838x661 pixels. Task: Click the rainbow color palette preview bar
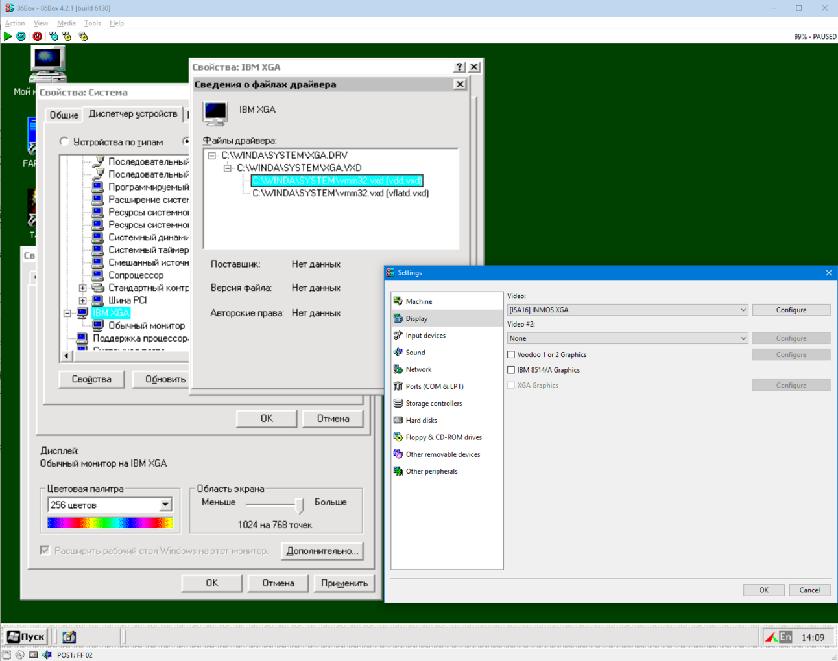point(110,522)
